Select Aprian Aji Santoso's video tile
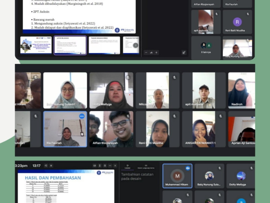The image size is (270, 203). [241, 129]
